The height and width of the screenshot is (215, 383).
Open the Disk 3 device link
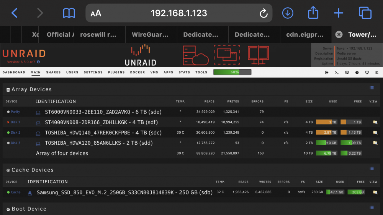pyautogui.click(x=15, y=143)
